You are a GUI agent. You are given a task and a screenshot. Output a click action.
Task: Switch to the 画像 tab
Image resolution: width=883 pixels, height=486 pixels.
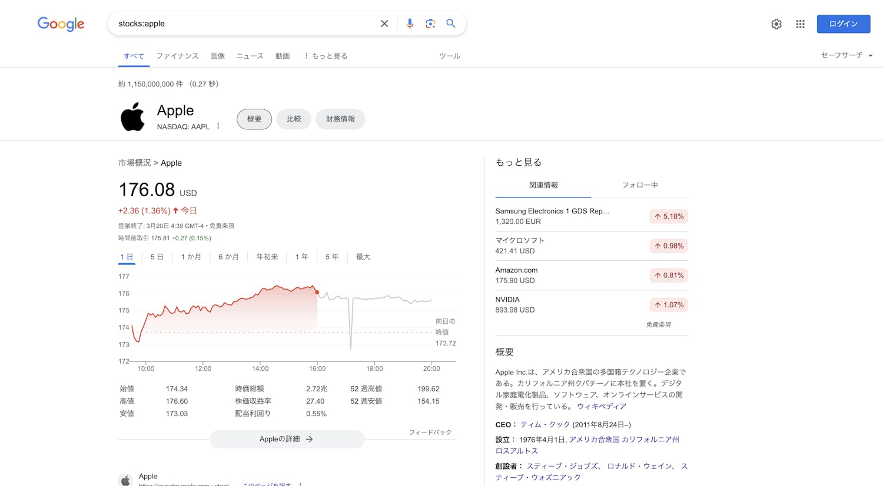[x=218, y=56]
